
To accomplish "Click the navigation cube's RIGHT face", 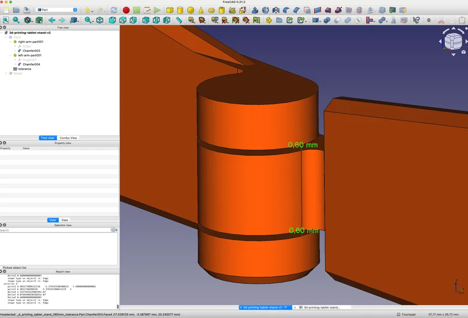I will coord(457,43).
